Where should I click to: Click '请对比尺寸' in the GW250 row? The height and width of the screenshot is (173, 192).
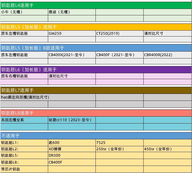pos(167,33)
